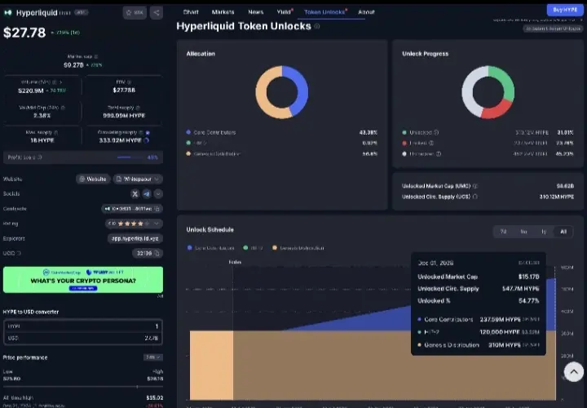
Task: Click info icon beside Unlocked Circ. Supply (UCS)
Action: 475,197
